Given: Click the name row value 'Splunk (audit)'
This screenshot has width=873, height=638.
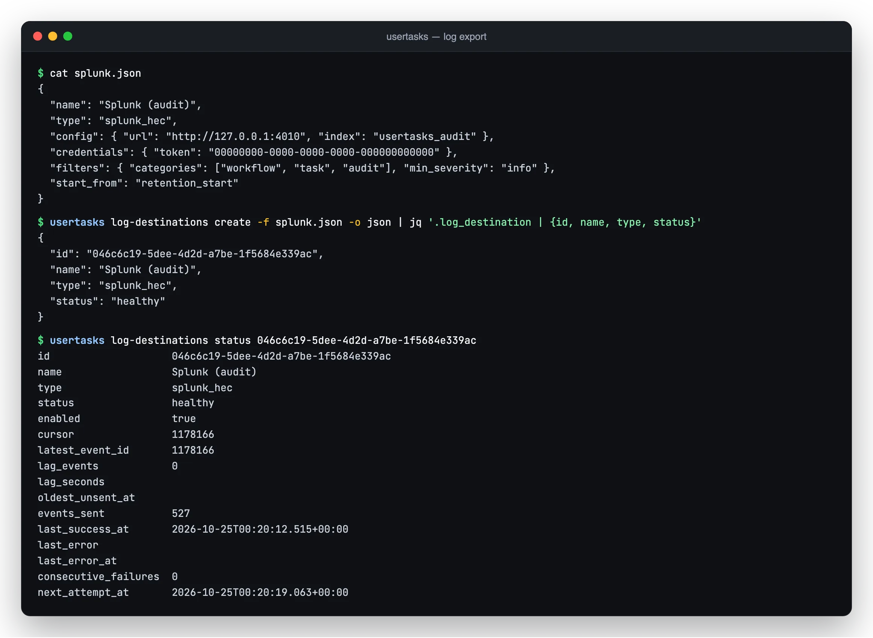Looking at the screenshot, I should 214,372.
